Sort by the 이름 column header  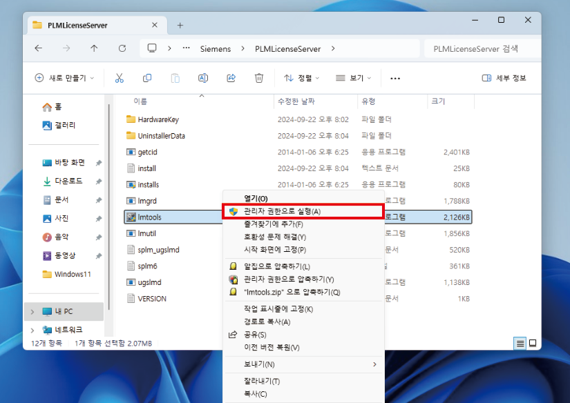click(140, 101)
